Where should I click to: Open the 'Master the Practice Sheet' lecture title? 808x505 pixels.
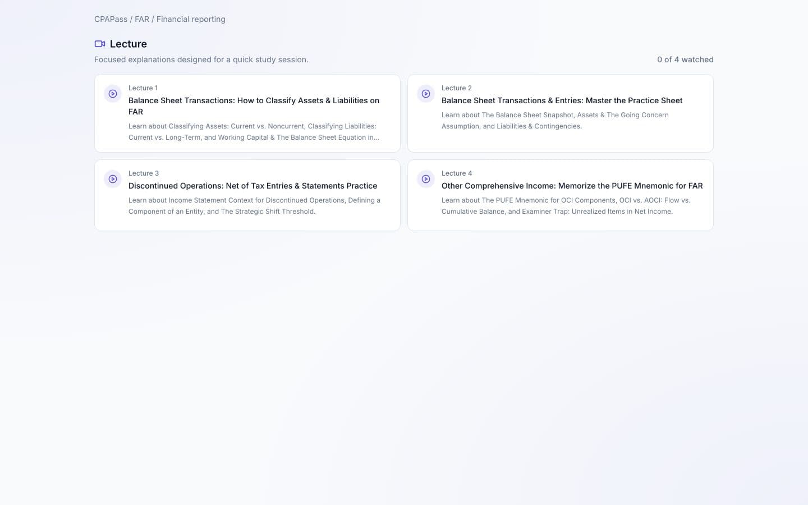coord(562,100)
